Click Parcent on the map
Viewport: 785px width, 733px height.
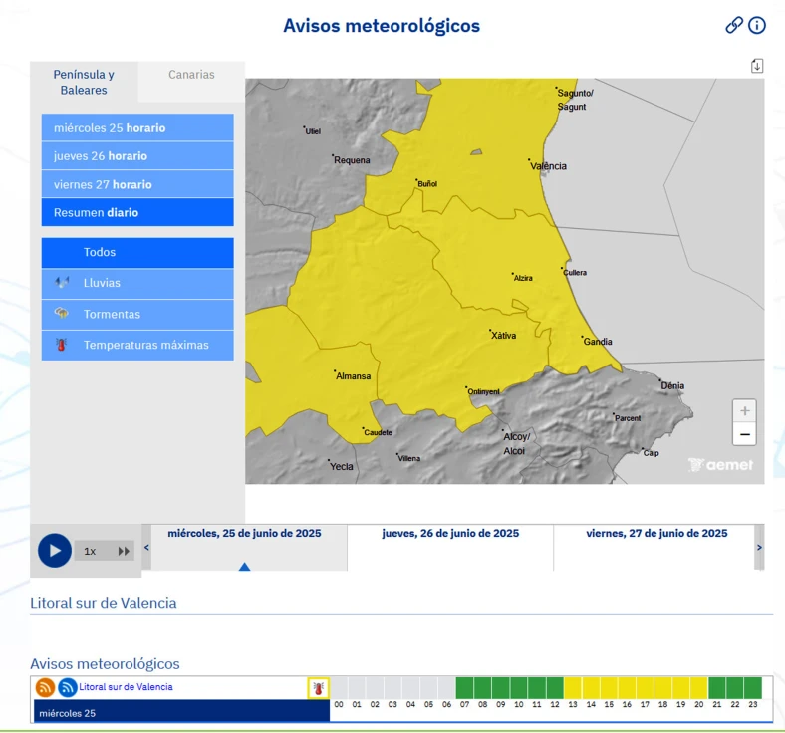tap(628, 418)
